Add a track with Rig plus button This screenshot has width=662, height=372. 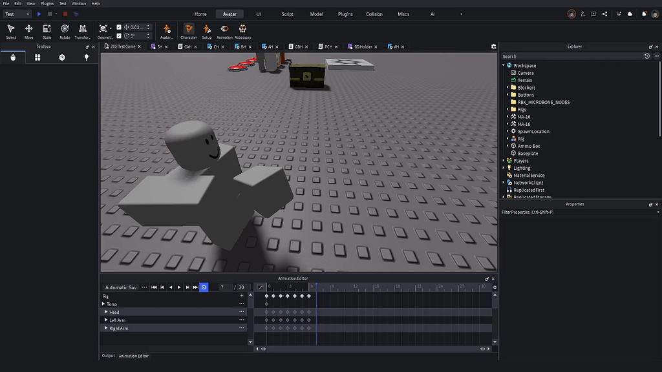tap(242, 296)
